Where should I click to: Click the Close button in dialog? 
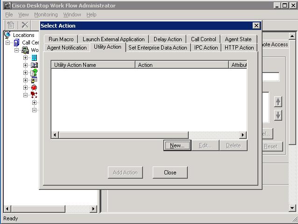click(170, 173)
